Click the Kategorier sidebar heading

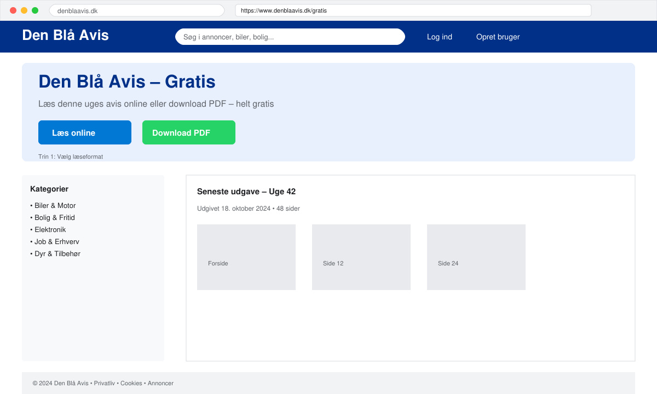(x=49, y=189)
